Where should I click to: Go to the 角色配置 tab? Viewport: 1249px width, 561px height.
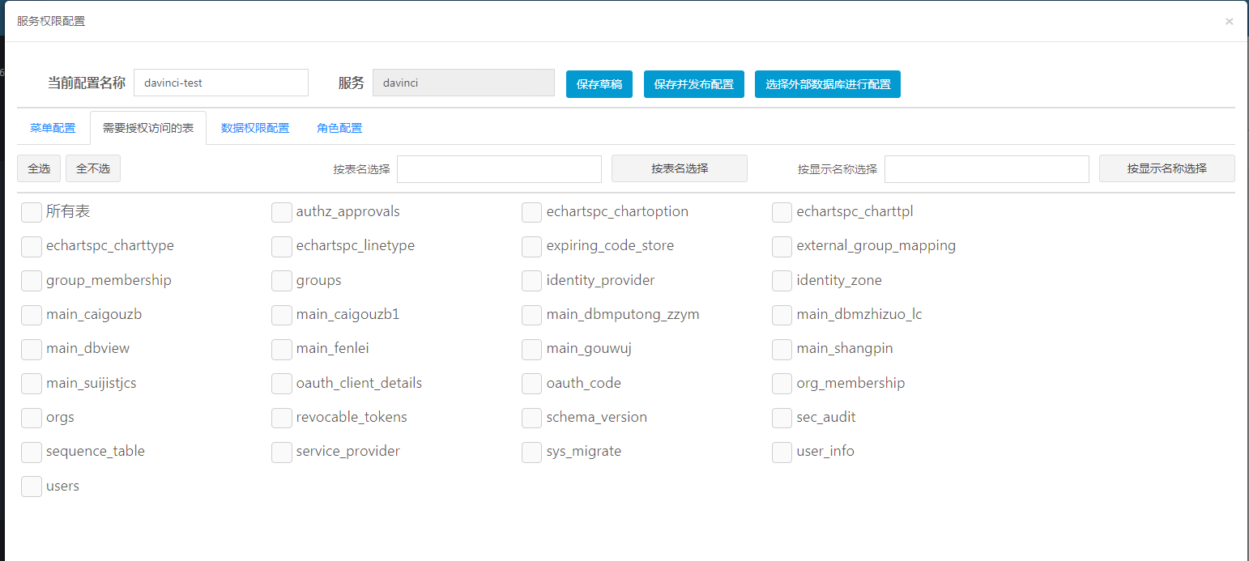pos(339,128)
